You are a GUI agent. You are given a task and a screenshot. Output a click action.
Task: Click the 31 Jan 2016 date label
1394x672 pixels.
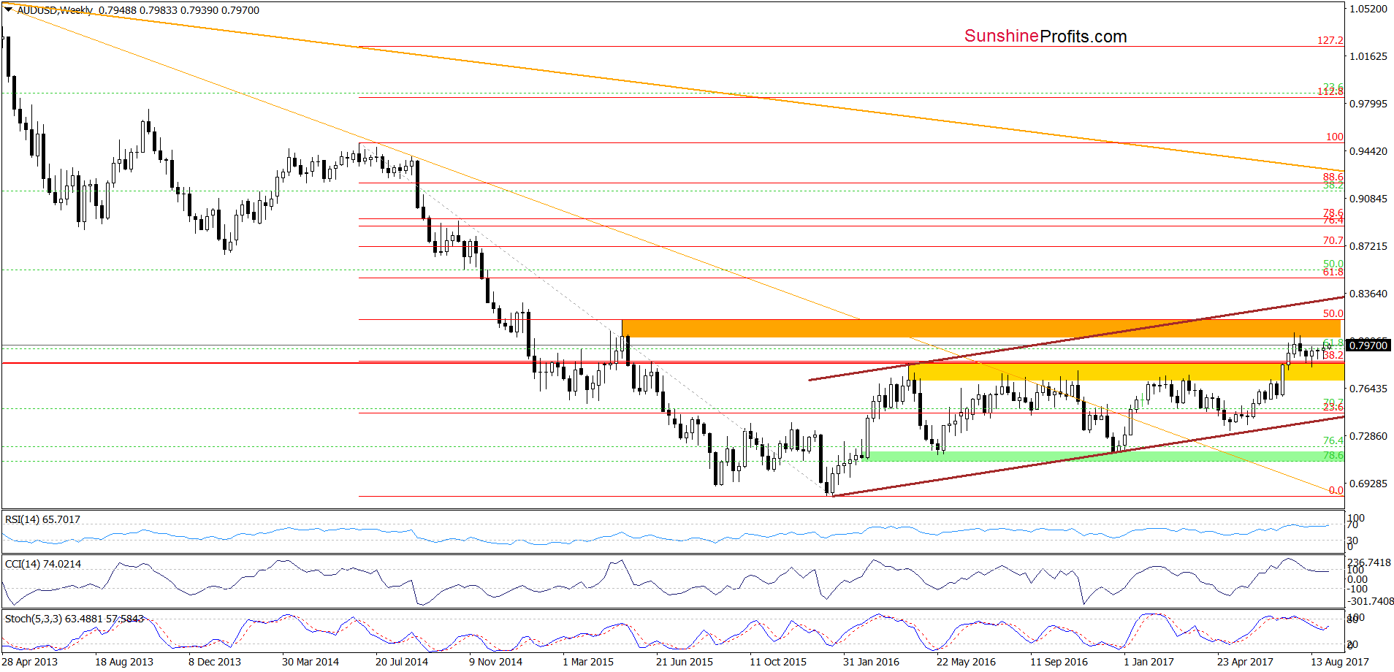click(872, 662)
